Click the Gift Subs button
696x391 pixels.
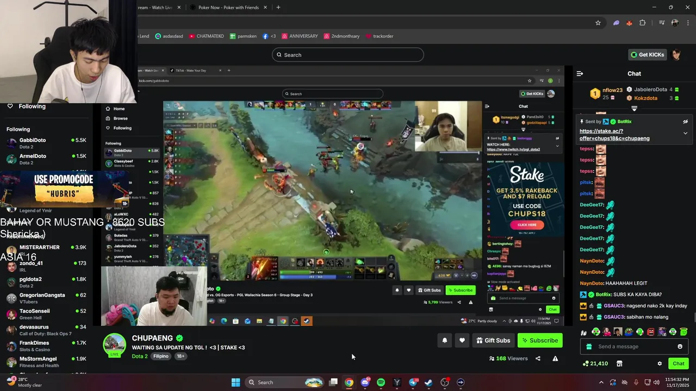tap(493, 340)
